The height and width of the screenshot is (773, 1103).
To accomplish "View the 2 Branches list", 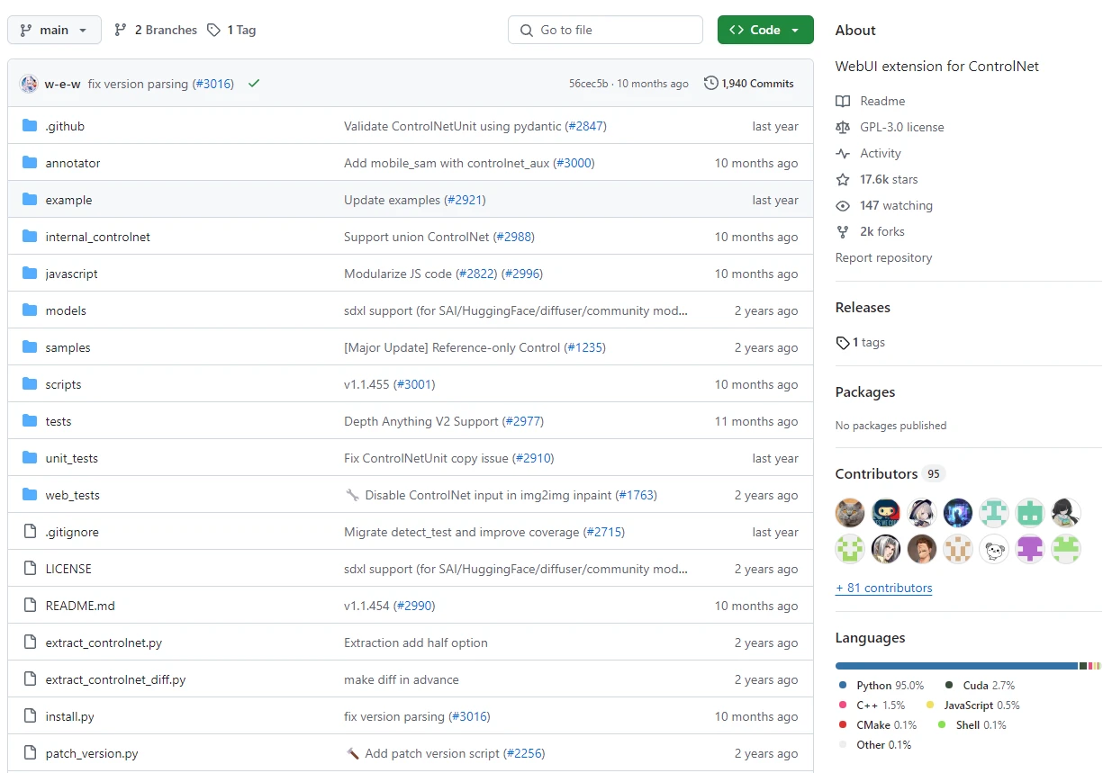I will (x=156, y=30).
